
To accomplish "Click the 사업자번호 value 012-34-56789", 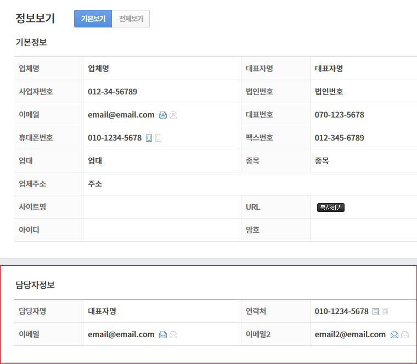I will 112,92.
